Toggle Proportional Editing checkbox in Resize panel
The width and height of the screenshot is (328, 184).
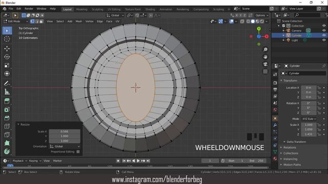pos(78,152)
